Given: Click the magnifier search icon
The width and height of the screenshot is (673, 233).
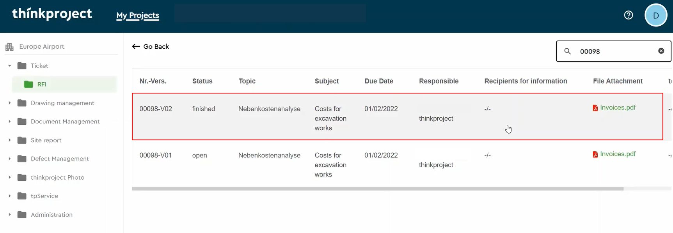Looking at the screenshot, I should (568, 51).
